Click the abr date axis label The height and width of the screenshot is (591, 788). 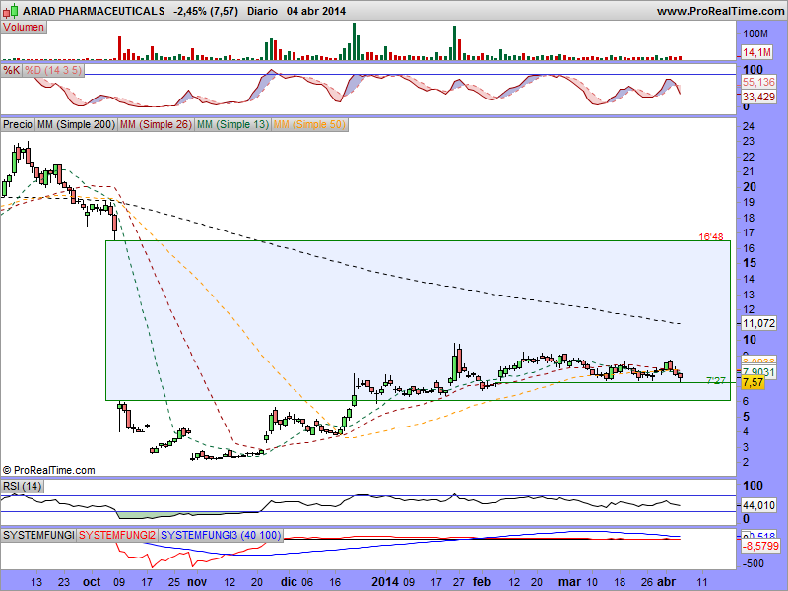click(667, 582)
